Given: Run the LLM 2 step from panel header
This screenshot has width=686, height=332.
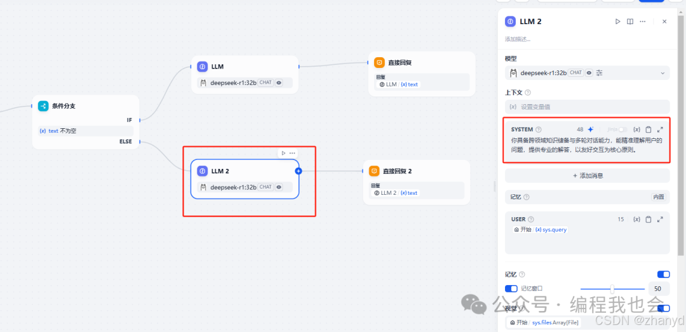Looking at the screenshot, I should (x=617, y=22).
